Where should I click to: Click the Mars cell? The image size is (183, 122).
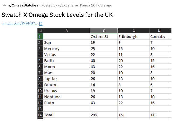coord(67,73)
